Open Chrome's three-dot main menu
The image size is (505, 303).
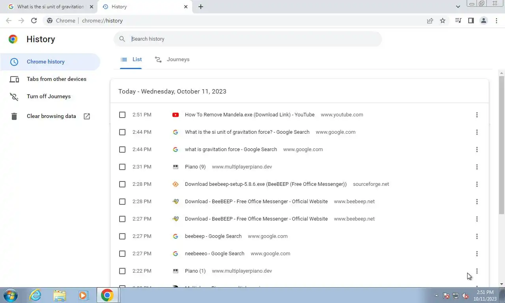496,21
